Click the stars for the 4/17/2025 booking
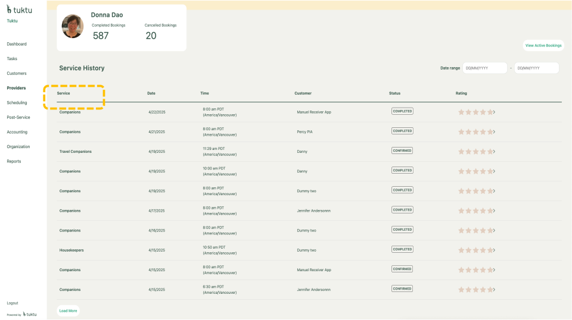This screenshot has width=572, height=320. (x=475, y=211)
